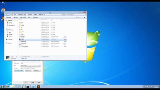Screen dimensions: 160x90
Task: Select the vcruntime140.dll file icon
Action: (20, 47)
